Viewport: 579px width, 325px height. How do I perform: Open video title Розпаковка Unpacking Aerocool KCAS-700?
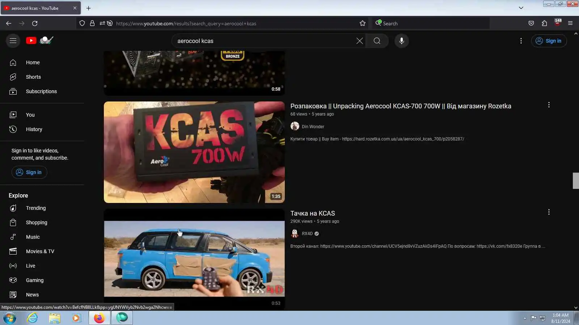401,106
